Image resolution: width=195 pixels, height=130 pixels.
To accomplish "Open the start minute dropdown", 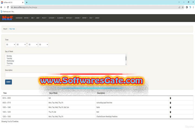I will [x=21, y=44].
